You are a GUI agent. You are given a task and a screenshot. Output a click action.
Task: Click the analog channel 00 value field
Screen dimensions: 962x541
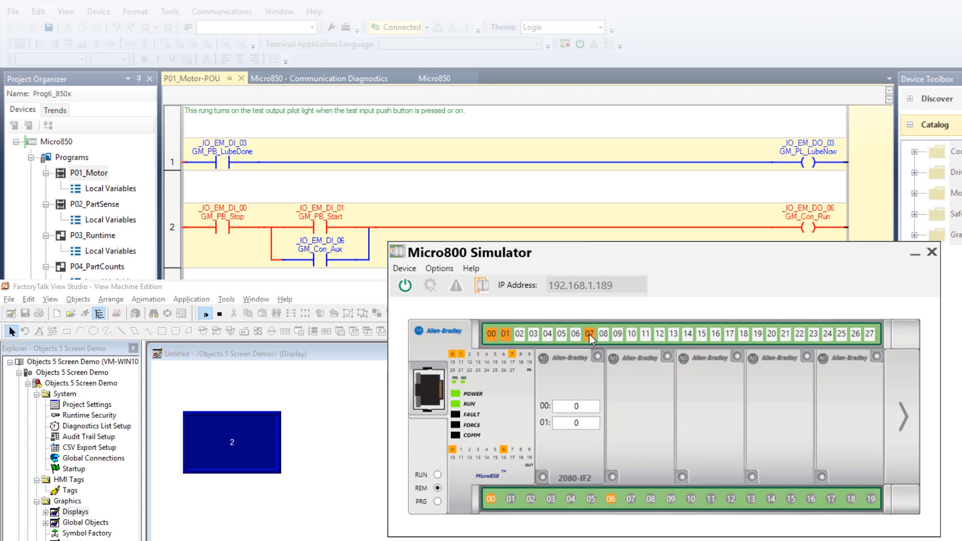tap(576, 406)
